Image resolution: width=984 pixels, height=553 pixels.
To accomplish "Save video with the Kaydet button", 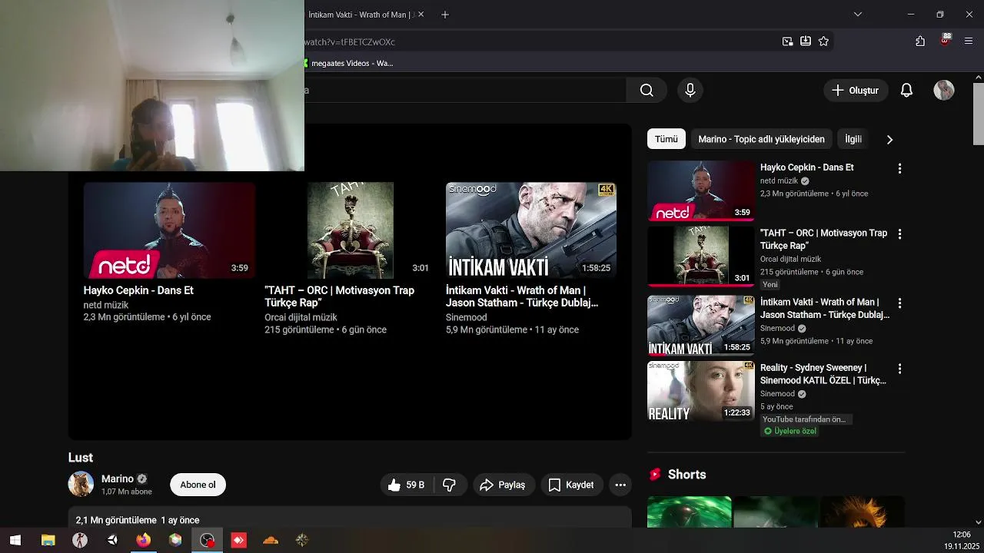I will tap(571, 485).
